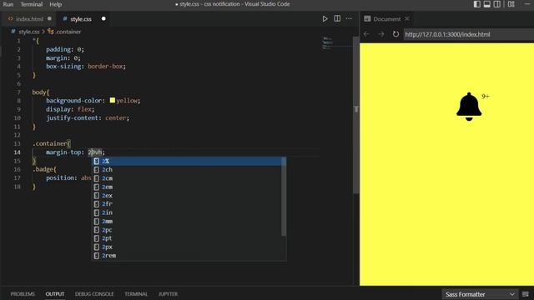This screenshot has height=300, width=534.
Task: Click the unit icon beside 2fr
Action: tap(97, 203)
